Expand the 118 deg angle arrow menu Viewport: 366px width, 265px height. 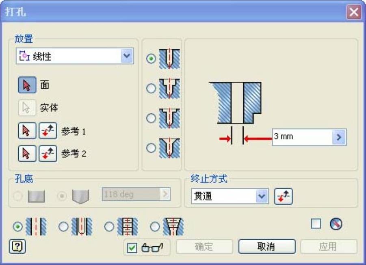[x=165, y=194]
